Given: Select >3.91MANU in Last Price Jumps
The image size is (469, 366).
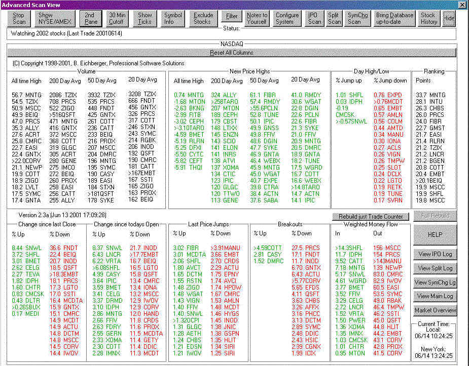Looking at the screenshot, I should [x=225, y=248].
